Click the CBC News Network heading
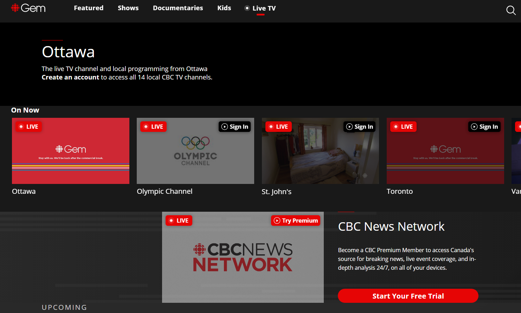 391,226
